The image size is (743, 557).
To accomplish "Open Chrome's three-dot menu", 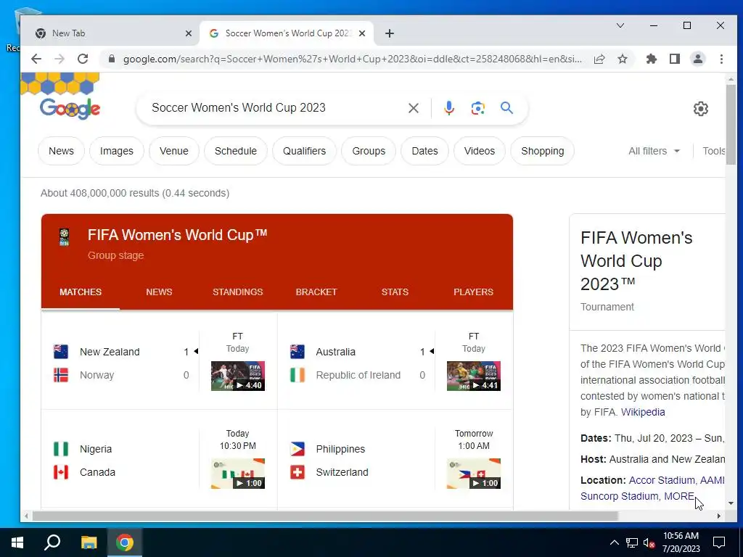I will (721, 59).
